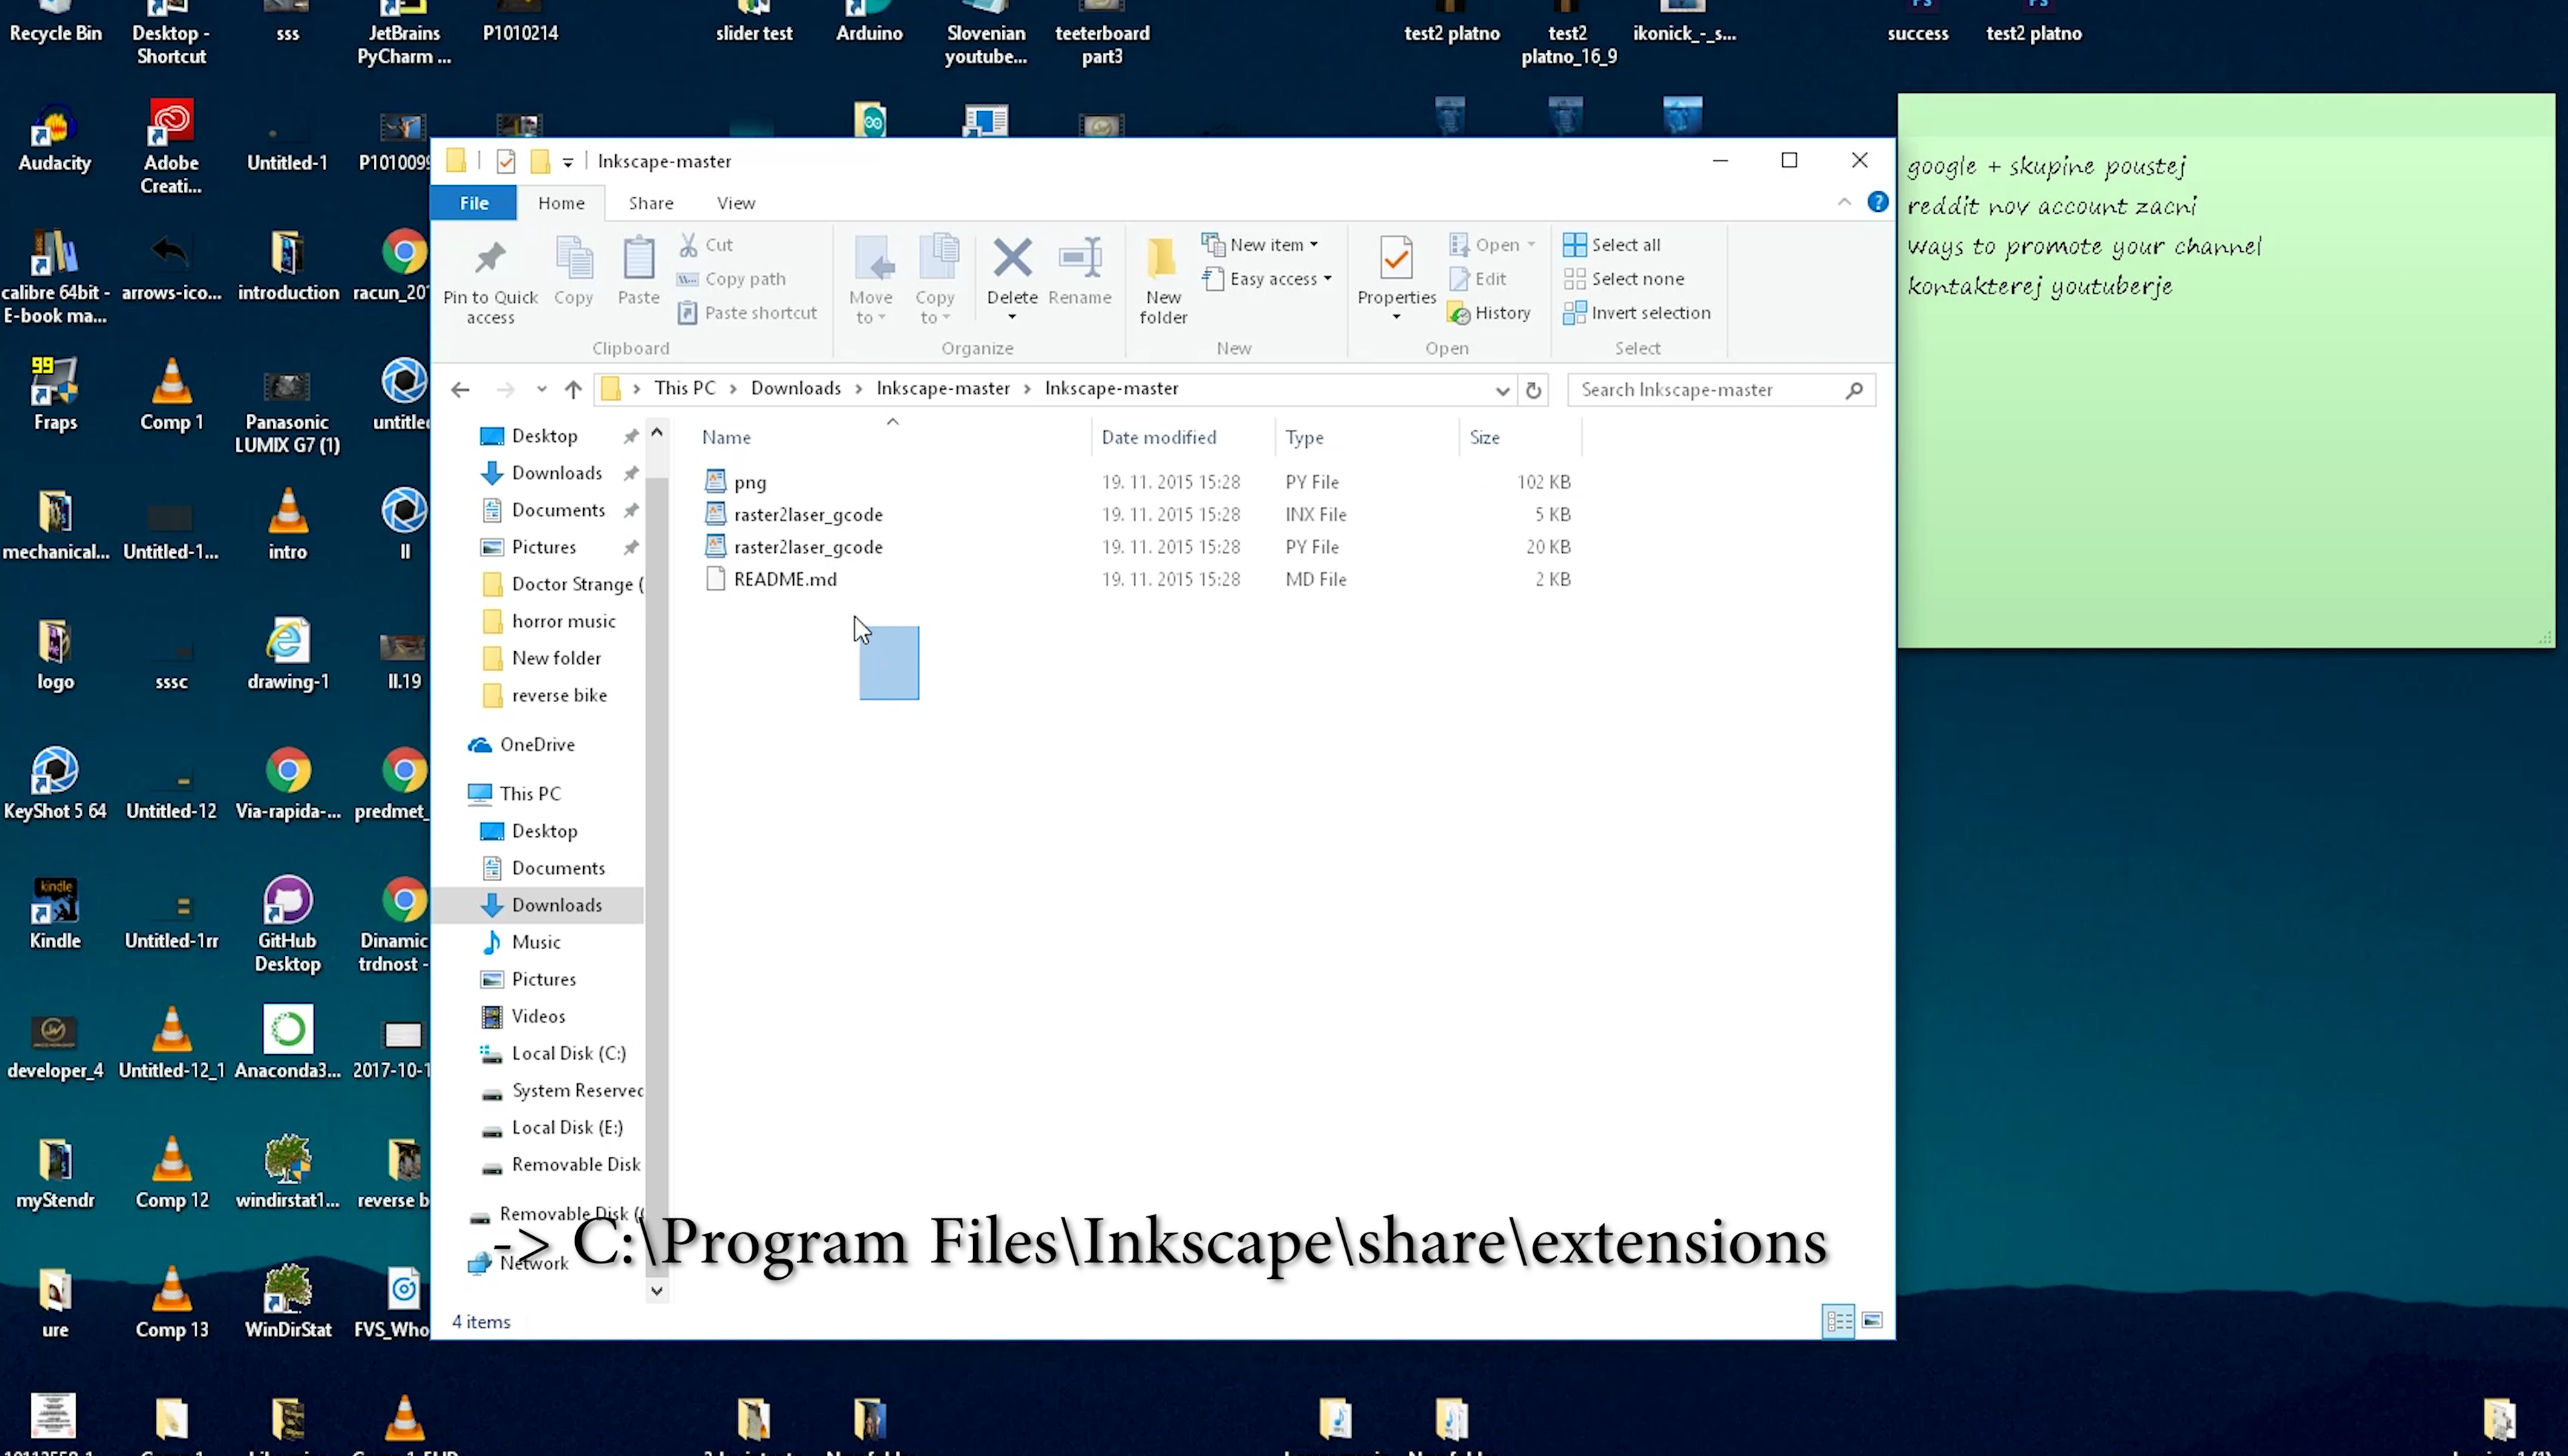Click the Cut scissors command
The image size is (2568, 1456).
(x=706, y=244)
